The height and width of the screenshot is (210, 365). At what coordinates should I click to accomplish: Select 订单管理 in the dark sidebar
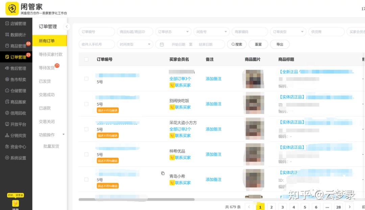coord(16,57)
